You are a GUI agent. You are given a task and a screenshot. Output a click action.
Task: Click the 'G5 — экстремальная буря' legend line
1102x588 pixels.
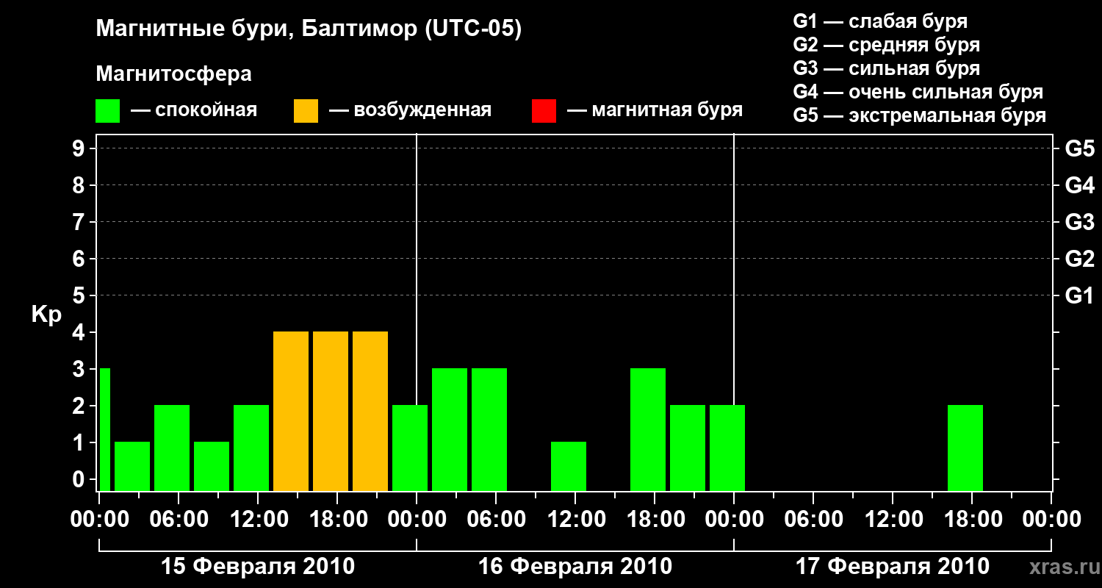coord(919,115)
